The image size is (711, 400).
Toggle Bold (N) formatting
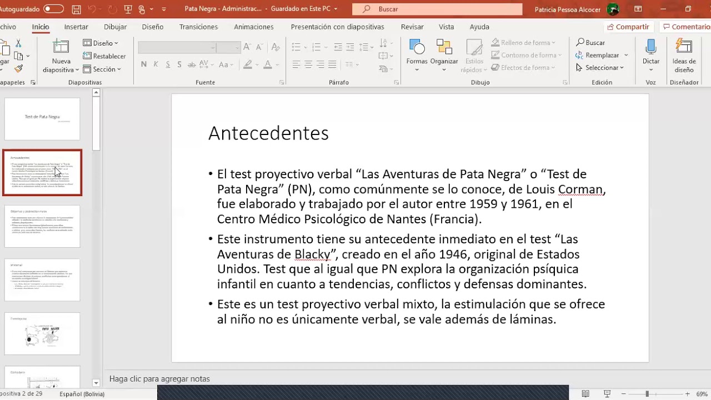(144, 64)
